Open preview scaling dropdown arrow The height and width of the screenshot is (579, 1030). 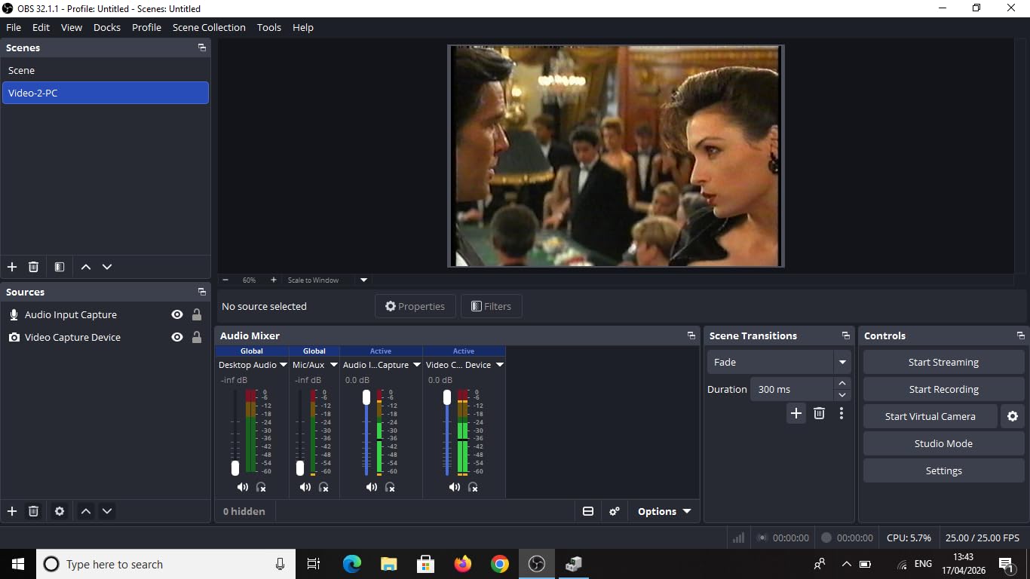(x=363, y=280)
